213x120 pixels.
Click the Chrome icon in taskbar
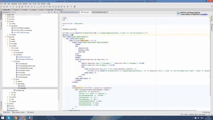pos(16,118)
